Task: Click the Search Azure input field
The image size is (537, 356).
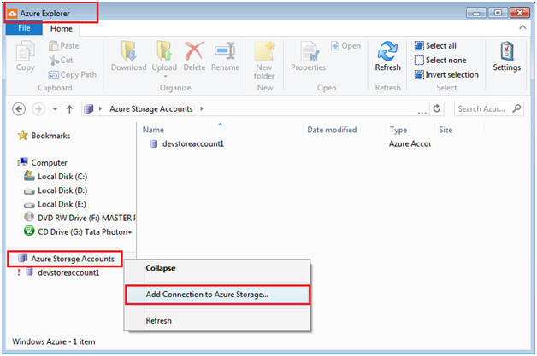Action: click(484, 108)
